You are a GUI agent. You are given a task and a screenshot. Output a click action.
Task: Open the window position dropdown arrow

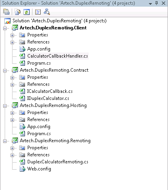(x=150, y=4)
